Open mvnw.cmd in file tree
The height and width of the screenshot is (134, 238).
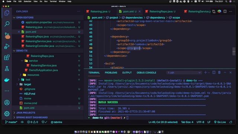48,103
